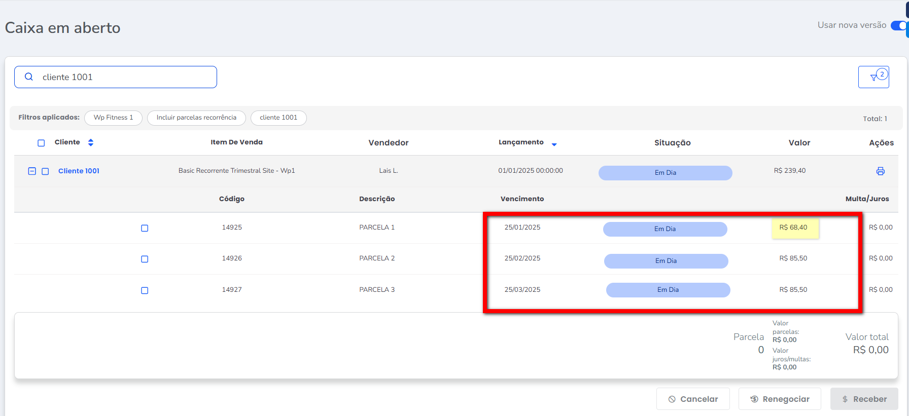The height and width of the screenshot is (416, 909).
Task: Toggle the Usar nova versão switch
Action: (x=899, y=25)
